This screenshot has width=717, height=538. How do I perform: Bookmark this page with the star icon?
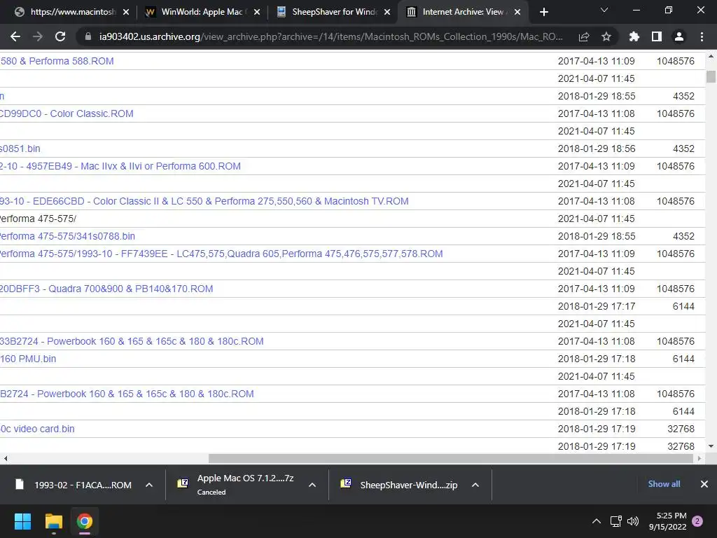pos(606,36)
